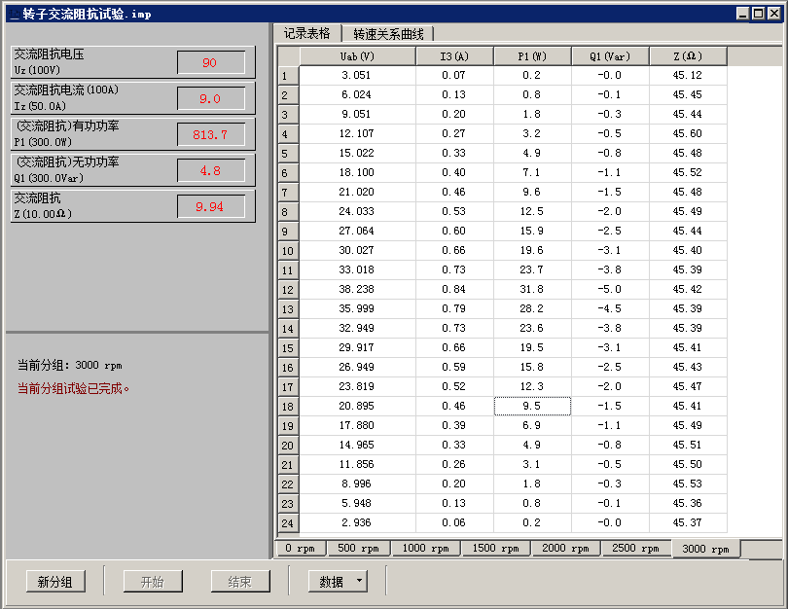Switch to the 0 rpm group tab

(x=301, y=549)
